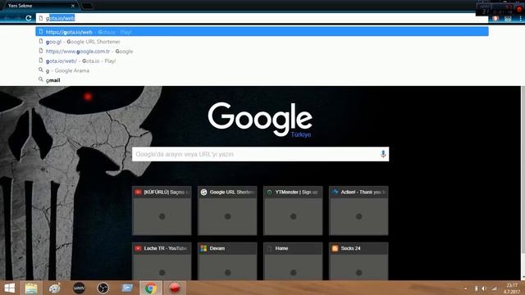Click the Google logo
Screen dimensions: 525x295
click(x=260, y=119)
